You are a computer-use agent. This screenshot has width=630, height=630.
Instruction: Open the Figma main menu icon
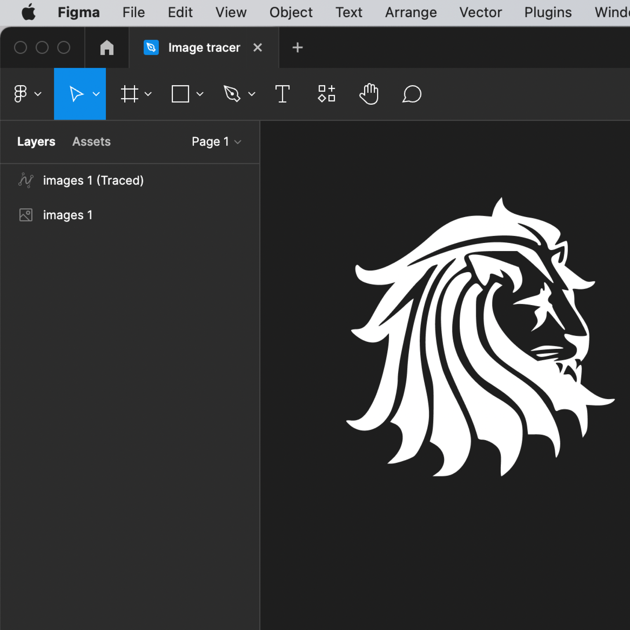point(20,94)
